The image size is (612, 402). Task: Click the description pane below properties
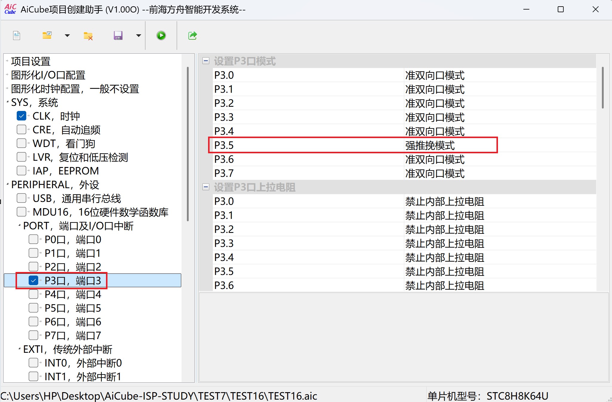(x=404, y=337)
